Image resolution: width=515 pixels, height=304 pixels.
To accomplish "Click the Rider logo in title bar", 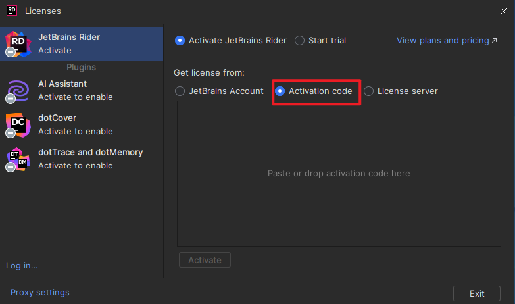I will pos(12,11).
